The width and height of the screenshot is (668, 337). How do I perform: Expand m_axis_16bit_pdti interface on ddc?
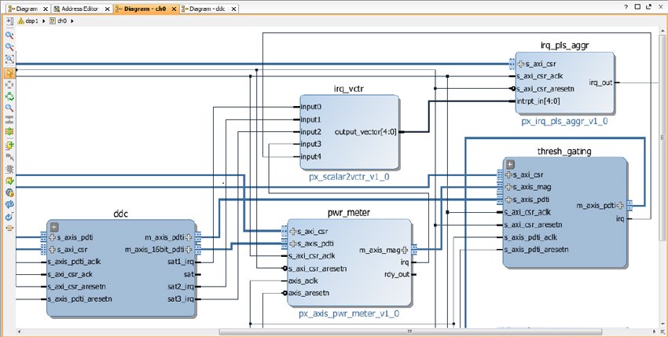pyautogui.click(x=189, y=249)
